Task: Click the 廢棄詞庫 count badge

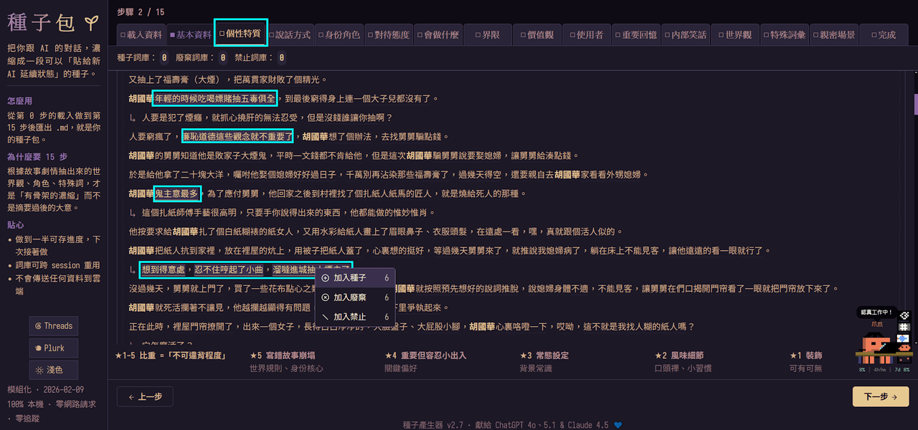Action: pyautogui.click(x=223, y=57)
